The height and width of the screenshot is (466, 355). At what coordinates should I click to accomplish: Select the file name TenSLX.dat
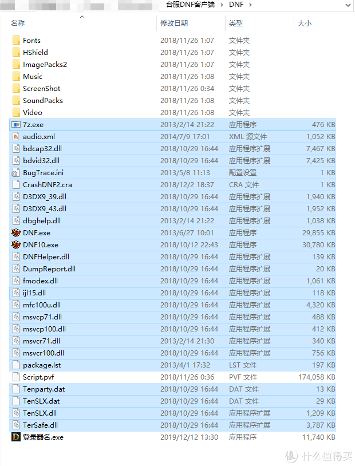tap(41, 401)
